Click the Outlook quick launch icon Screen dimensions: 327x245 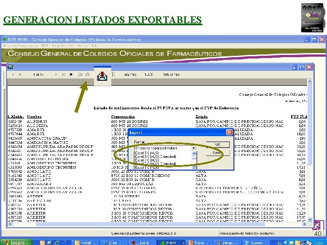43,242
